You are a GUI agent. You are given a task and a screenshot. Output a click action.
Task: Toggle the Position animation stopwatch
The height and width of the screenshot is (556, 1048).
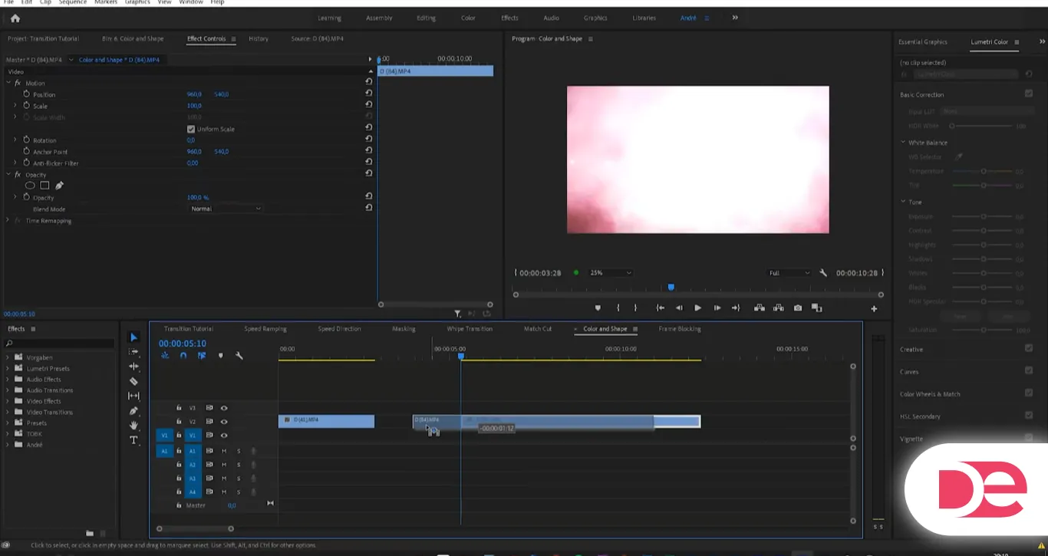coord(27,94)
